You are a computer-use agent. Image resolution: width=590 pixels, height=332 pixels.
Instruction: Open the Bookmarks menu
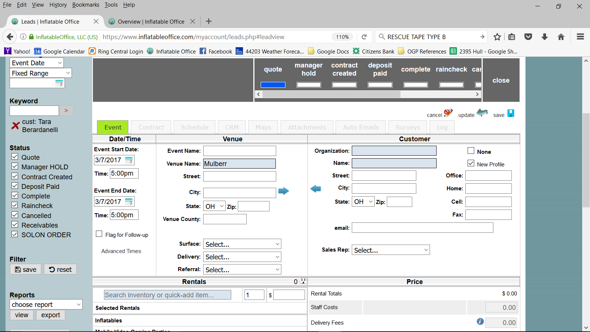pyautogui.click(x=86, y=5)
